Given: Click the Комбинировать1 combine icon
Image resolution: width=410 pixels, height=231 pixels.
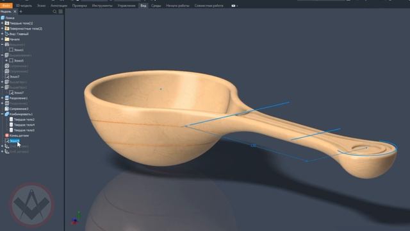Looking at the screenshot, I should [7, 114].
